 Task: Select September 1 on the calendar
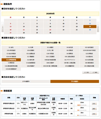37,20
